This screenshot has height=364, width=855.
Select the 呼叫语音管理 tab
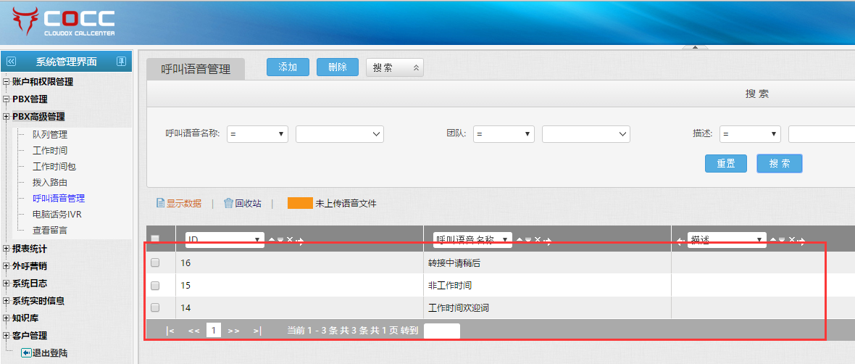pos(196,69)
